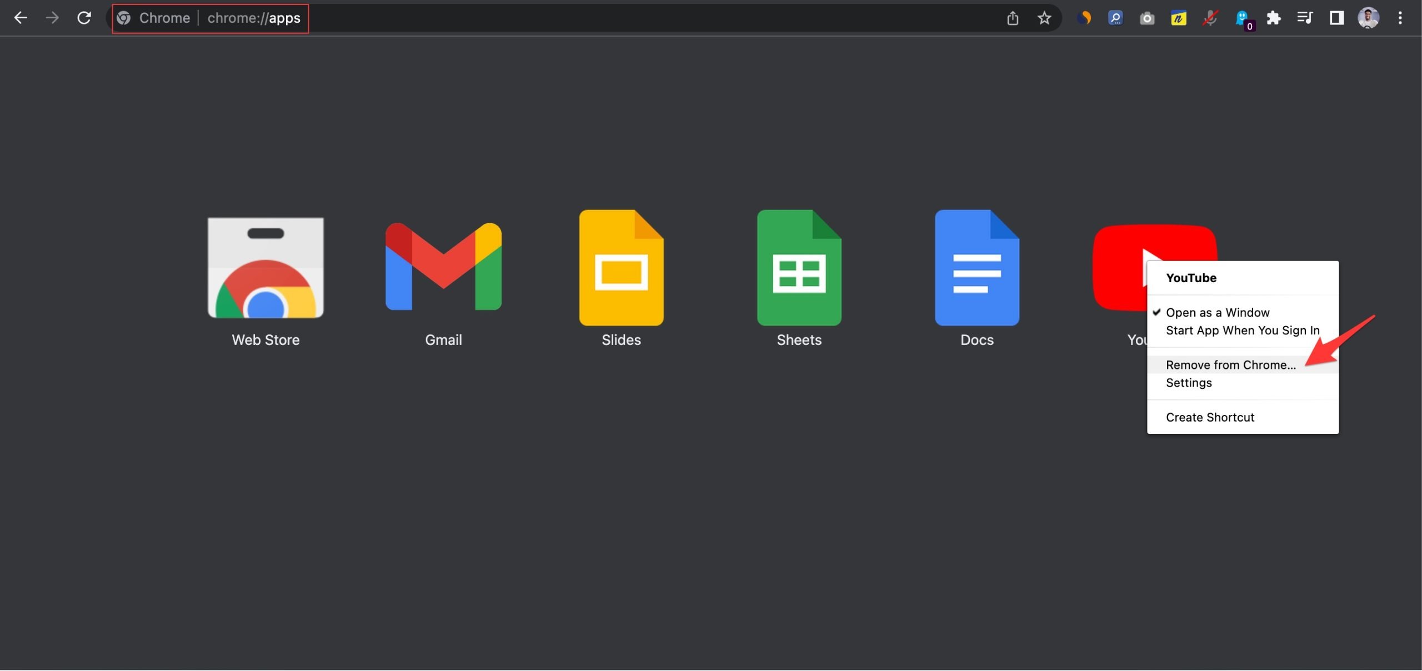Open the camera screenshot extension

1147,19
